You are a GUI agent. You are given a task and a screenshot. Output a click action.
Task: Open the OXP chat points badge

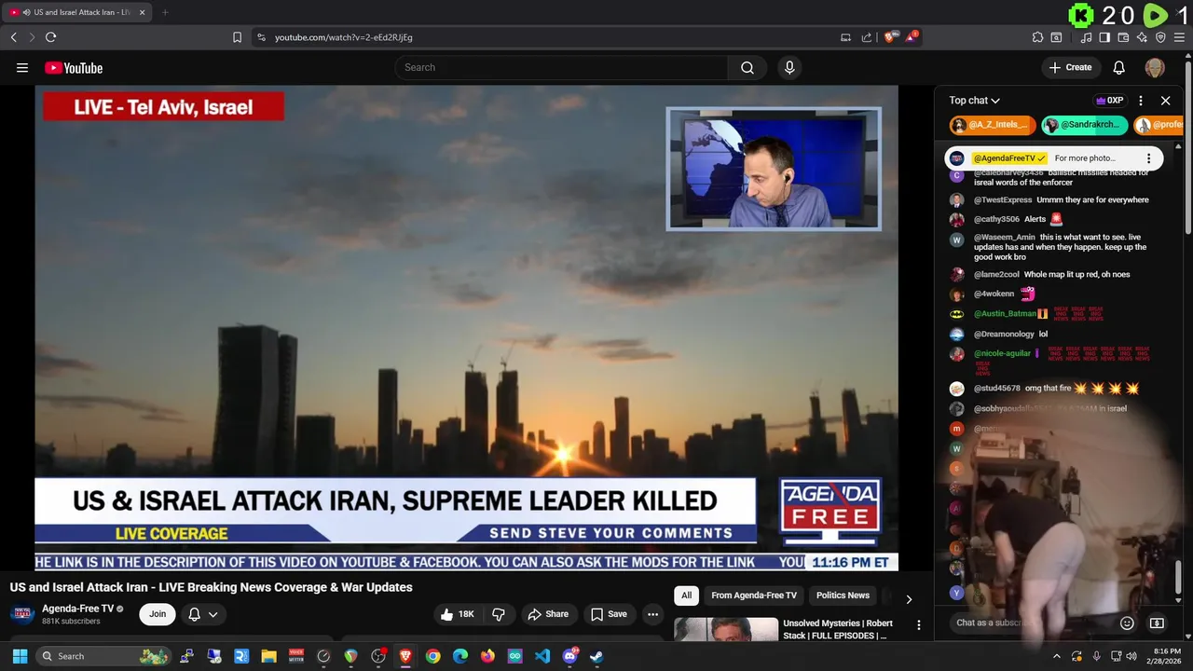pos(1109,101)
